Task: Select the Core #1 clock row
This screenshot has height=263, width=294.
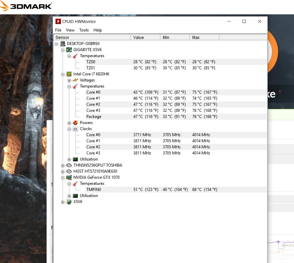Action: pyautogui.click(x=176, y=141)
